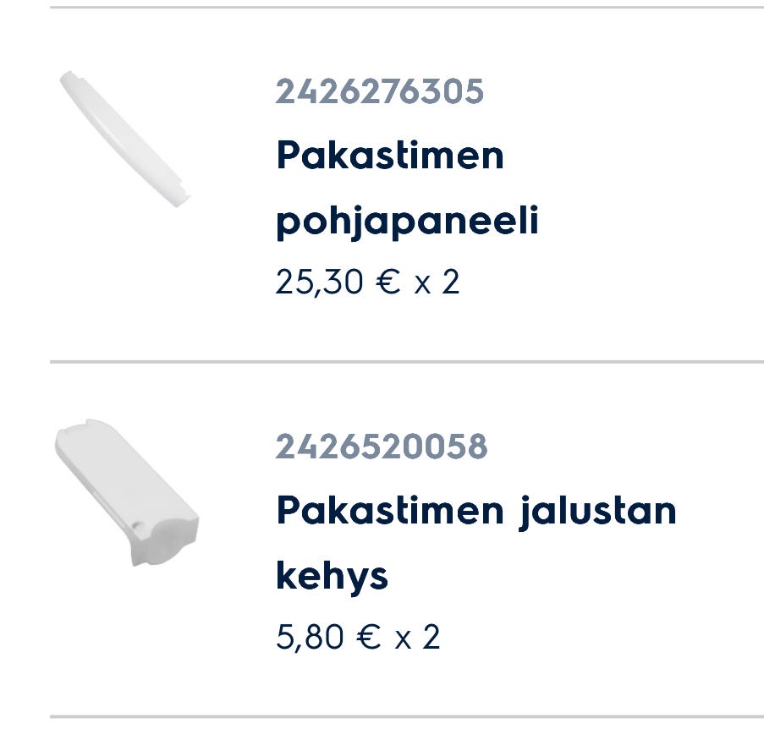Image resolution: width=764 pixels, height=740 pixels.
Task: Click the euro symbol after 25,30
Action: pyautogui.click(x=387, y=282)
